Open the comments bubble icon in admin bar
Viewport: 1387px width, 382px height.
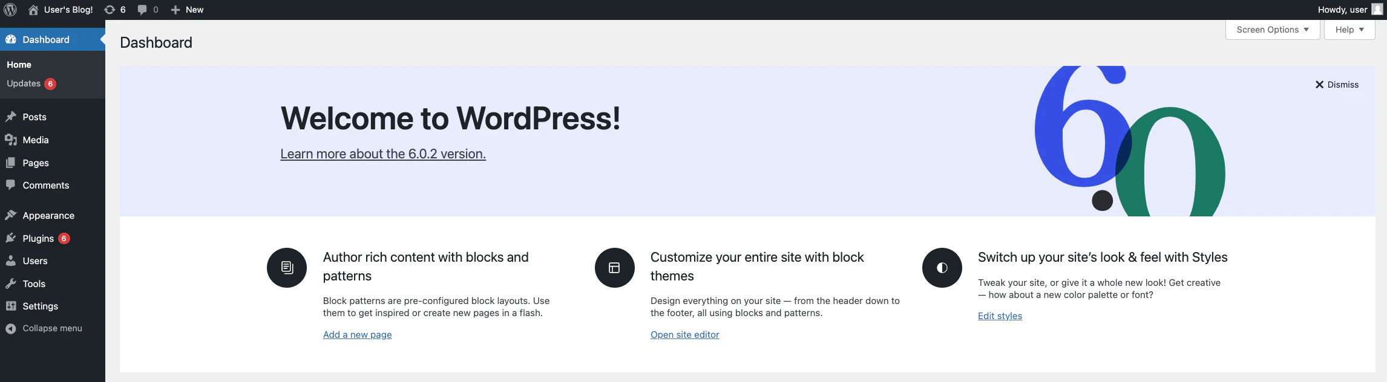click(142, 10)
